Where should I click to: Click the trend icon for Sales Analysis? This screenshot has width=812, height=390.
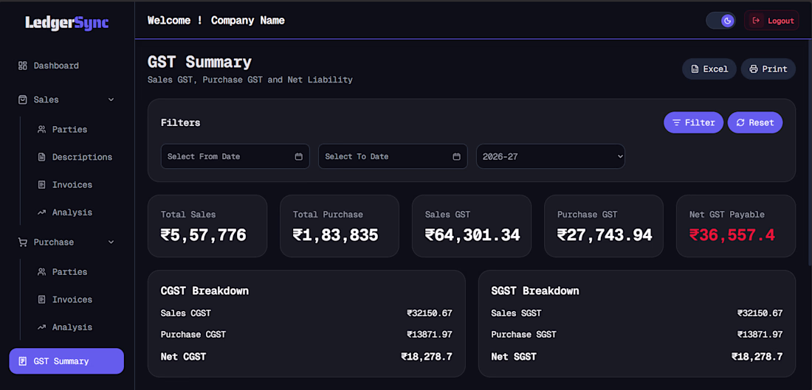(41, 212)
